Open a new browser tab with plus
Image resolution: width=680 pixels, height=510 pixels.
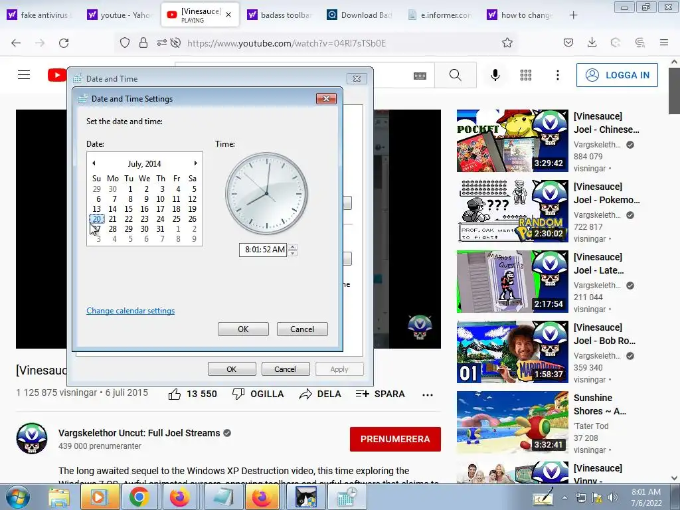click(x=573, y=15)
